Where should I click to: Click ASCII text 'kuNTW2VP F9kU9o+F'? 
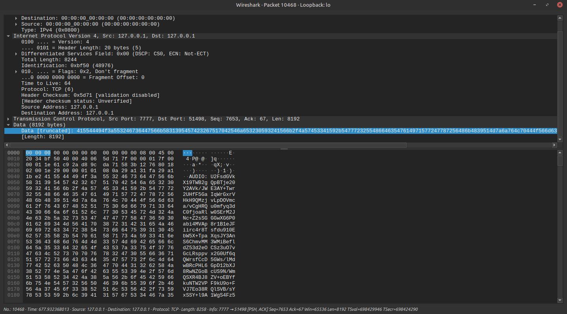tap(209, 283)
